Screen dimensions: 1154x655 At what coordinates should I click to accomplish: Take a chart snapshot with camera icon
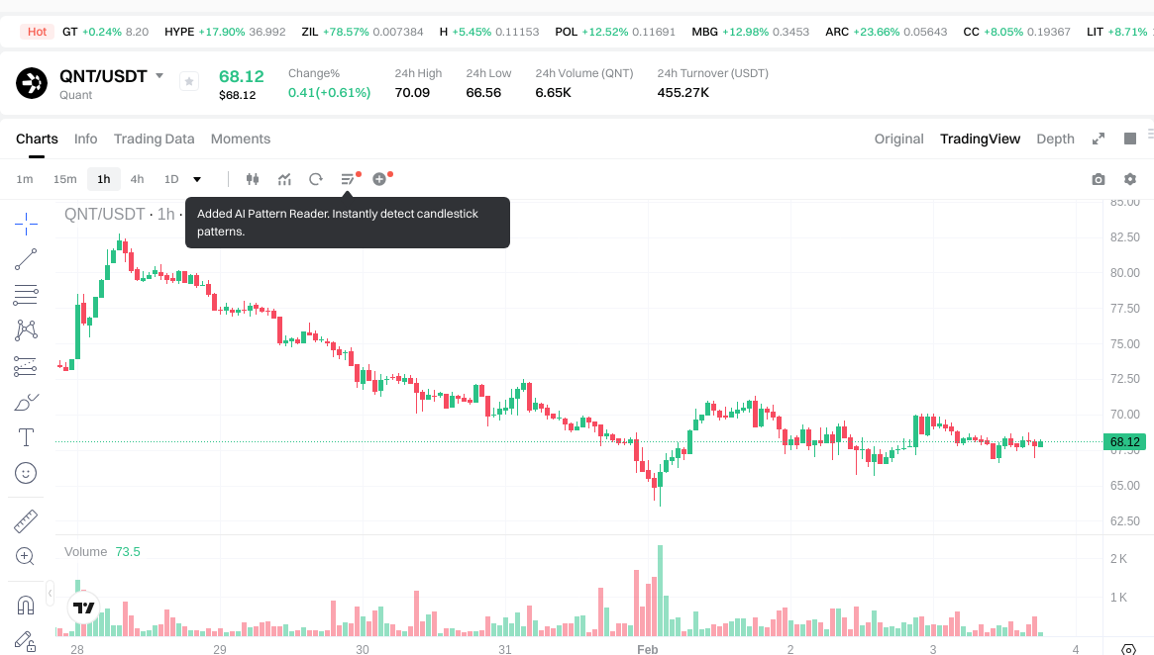coord(1098,179)
